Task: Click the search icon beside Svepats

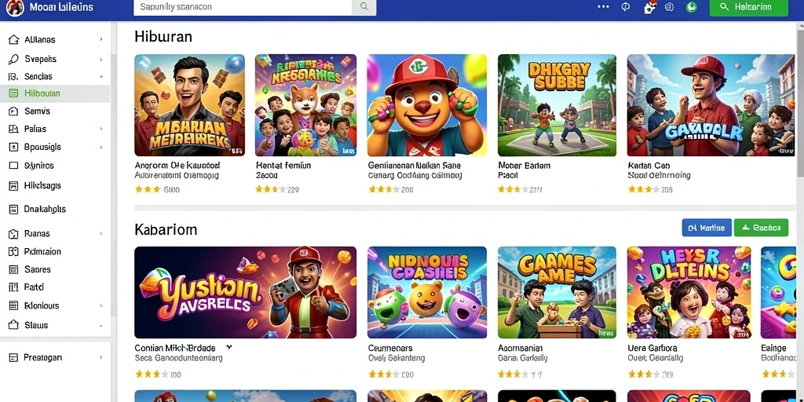Action: [x=14, y=59]
